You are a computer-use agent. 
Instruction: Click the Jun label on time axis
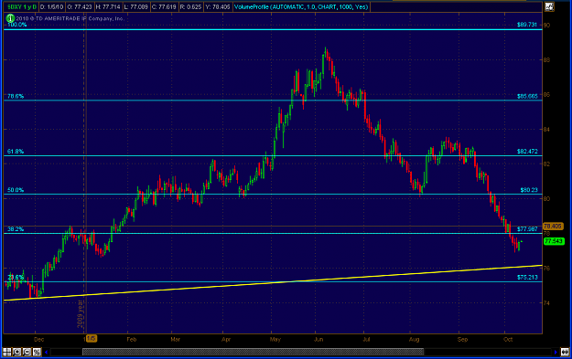[318, 339]
